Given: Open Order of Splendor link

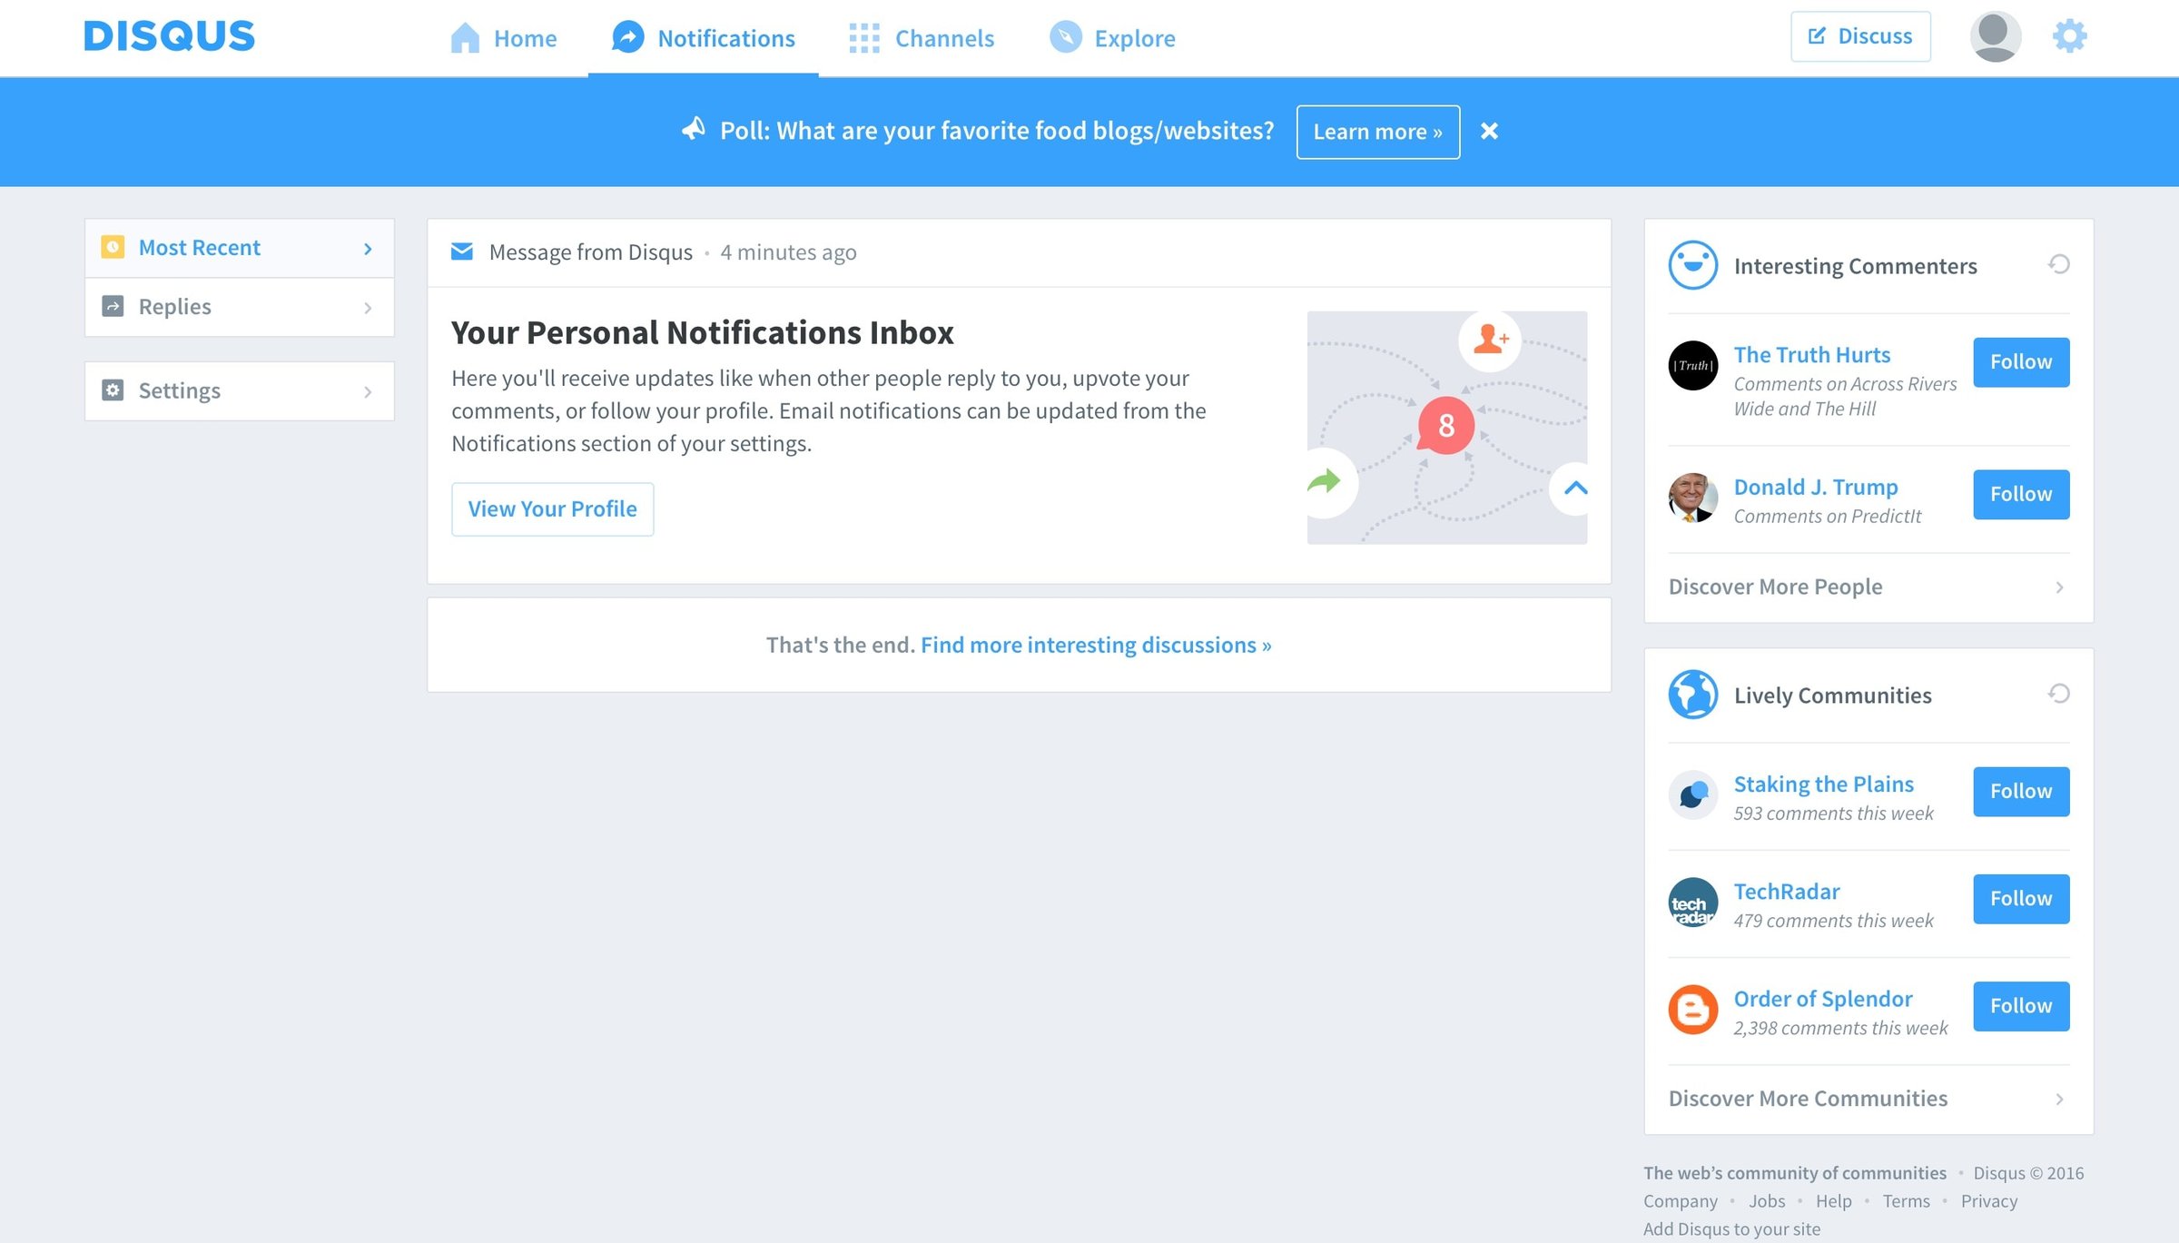Looking at the screenshot, I should [x=1823, y=998].
